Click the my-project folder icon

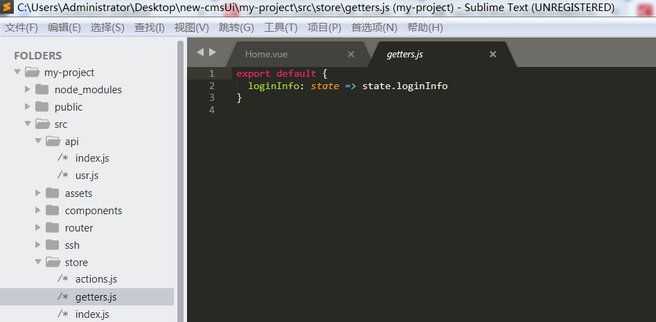32,72
